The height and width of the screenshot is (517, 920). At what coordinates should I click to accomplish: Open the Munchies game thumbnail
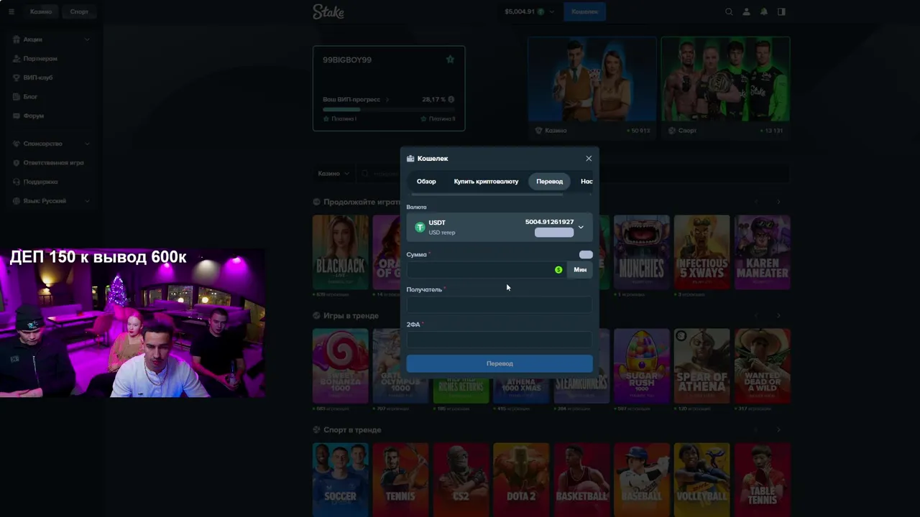pos(642,252)
